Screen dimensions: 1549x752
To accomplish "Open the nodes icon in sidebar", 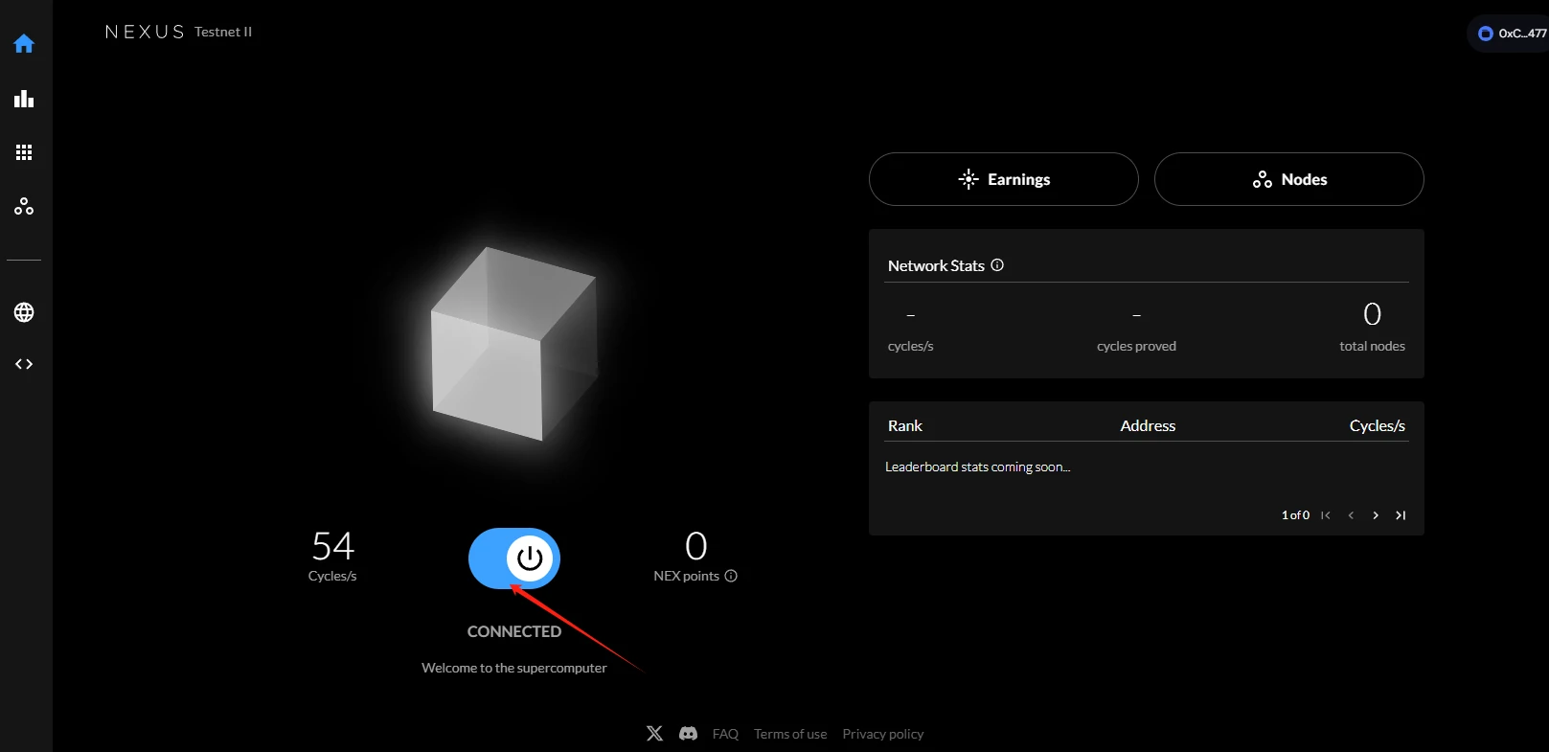I will pos(24,206).
